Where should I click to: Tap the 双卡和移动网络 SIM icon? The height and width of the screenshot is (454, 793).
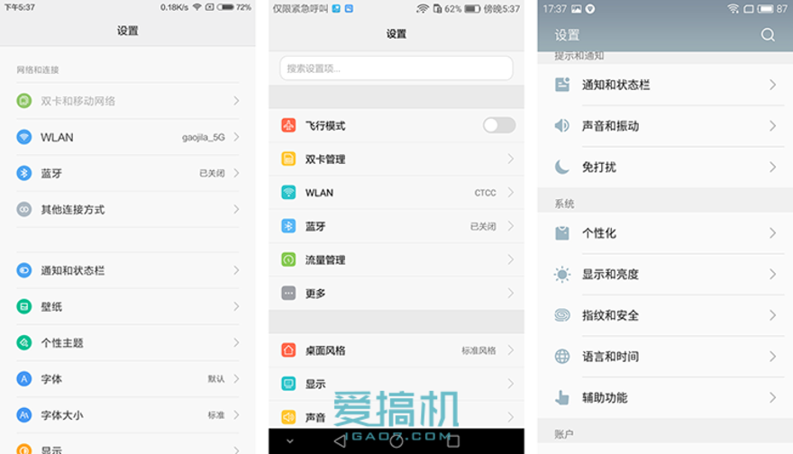23,101
